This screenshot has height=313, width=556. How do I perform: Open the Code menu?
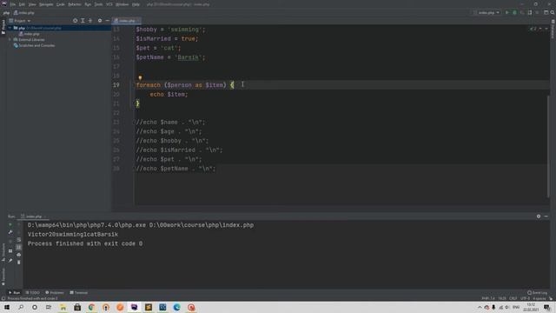pos(61,4)
